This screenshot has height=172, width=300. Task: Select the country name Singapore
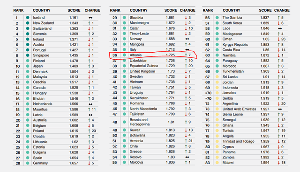coord(41,55)
